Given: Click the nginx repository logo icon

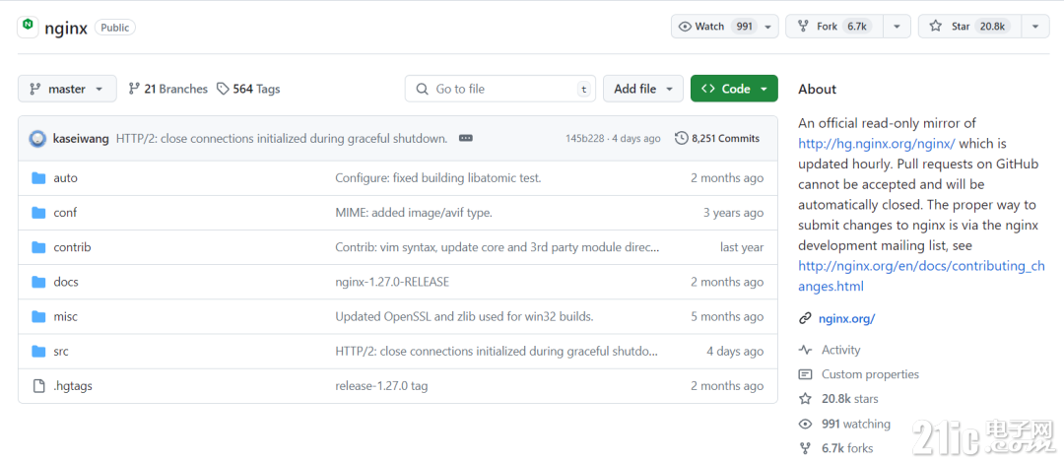Looking at the screenshot, I should click(28, 26).
